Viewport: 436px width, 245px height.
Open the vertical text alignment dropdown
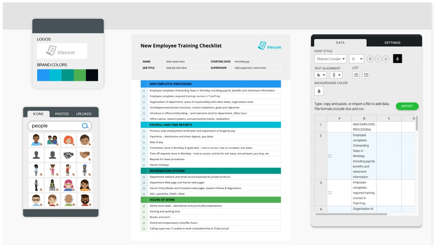coord(336,75)
